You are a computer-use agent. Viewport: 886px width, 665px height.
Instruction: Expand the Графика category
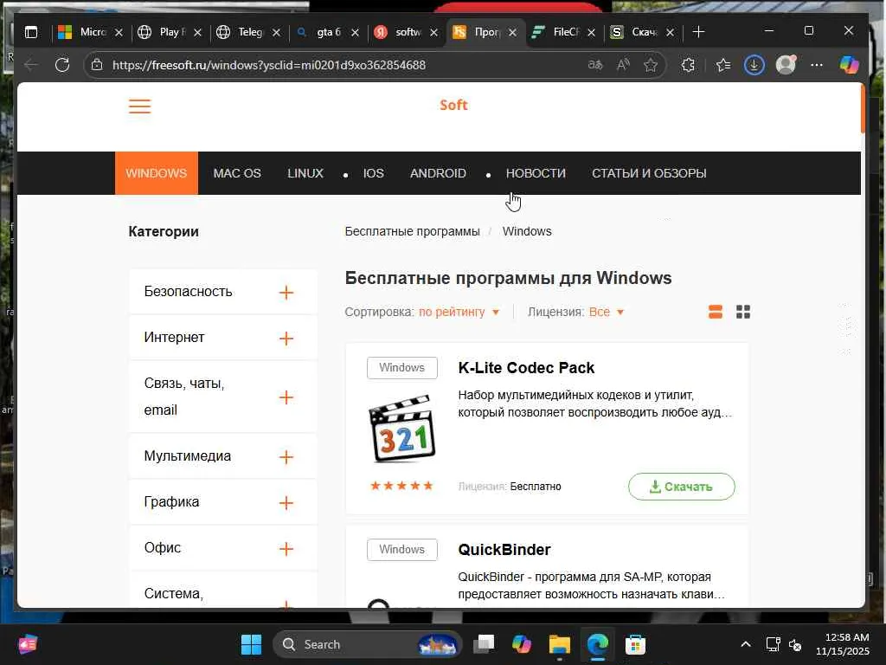click(x=222, y=502)
